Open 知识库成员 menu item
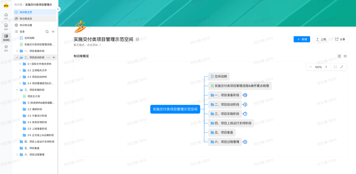The image size is (356, 174). [x=35, y=19]
